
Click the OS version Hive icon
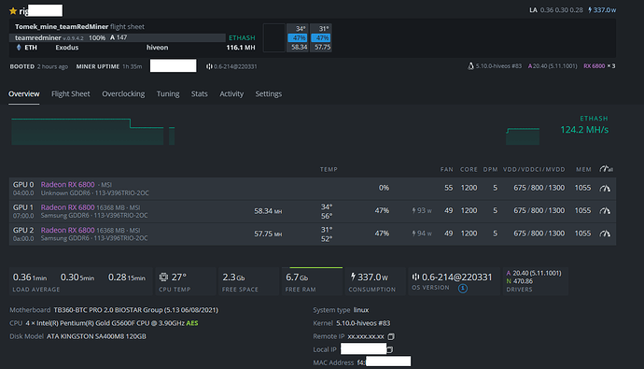[415, 277]
